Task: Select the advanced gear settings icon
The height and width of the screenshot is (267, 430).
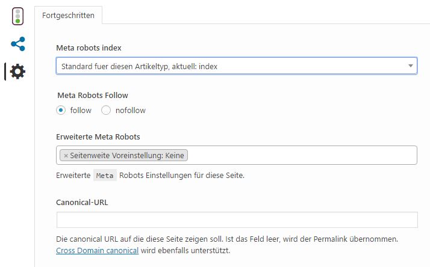Action: click(x=17, y=72)
